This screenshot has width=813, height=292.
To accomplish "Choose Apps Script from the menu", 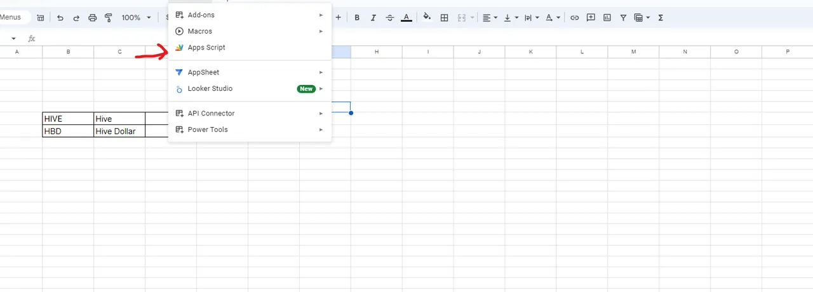I will point(250,48).
